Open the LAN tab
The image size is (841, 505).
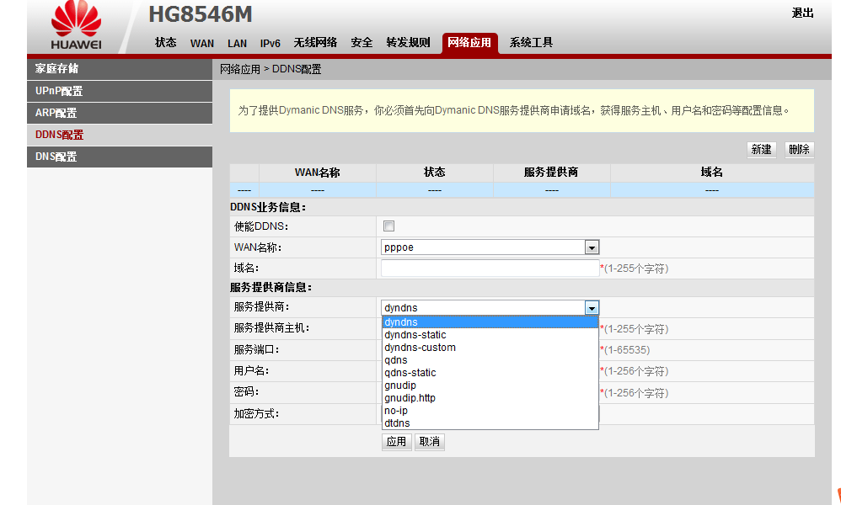[x=237, y=44]
